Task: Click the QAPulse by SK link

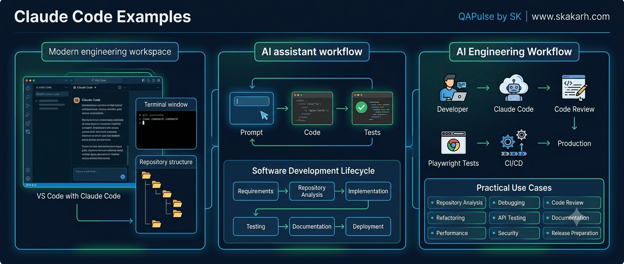Action: (490, 16)
